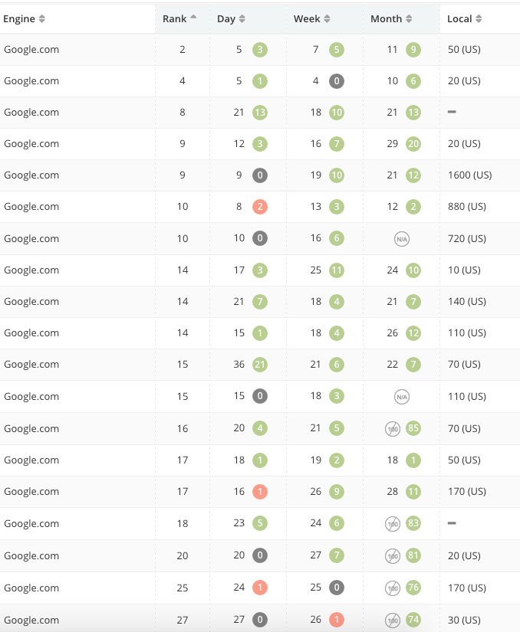Select the Google.com row ranked 2
The width and height of the screenshot is (520, 632).
click(x=260, y=50)
